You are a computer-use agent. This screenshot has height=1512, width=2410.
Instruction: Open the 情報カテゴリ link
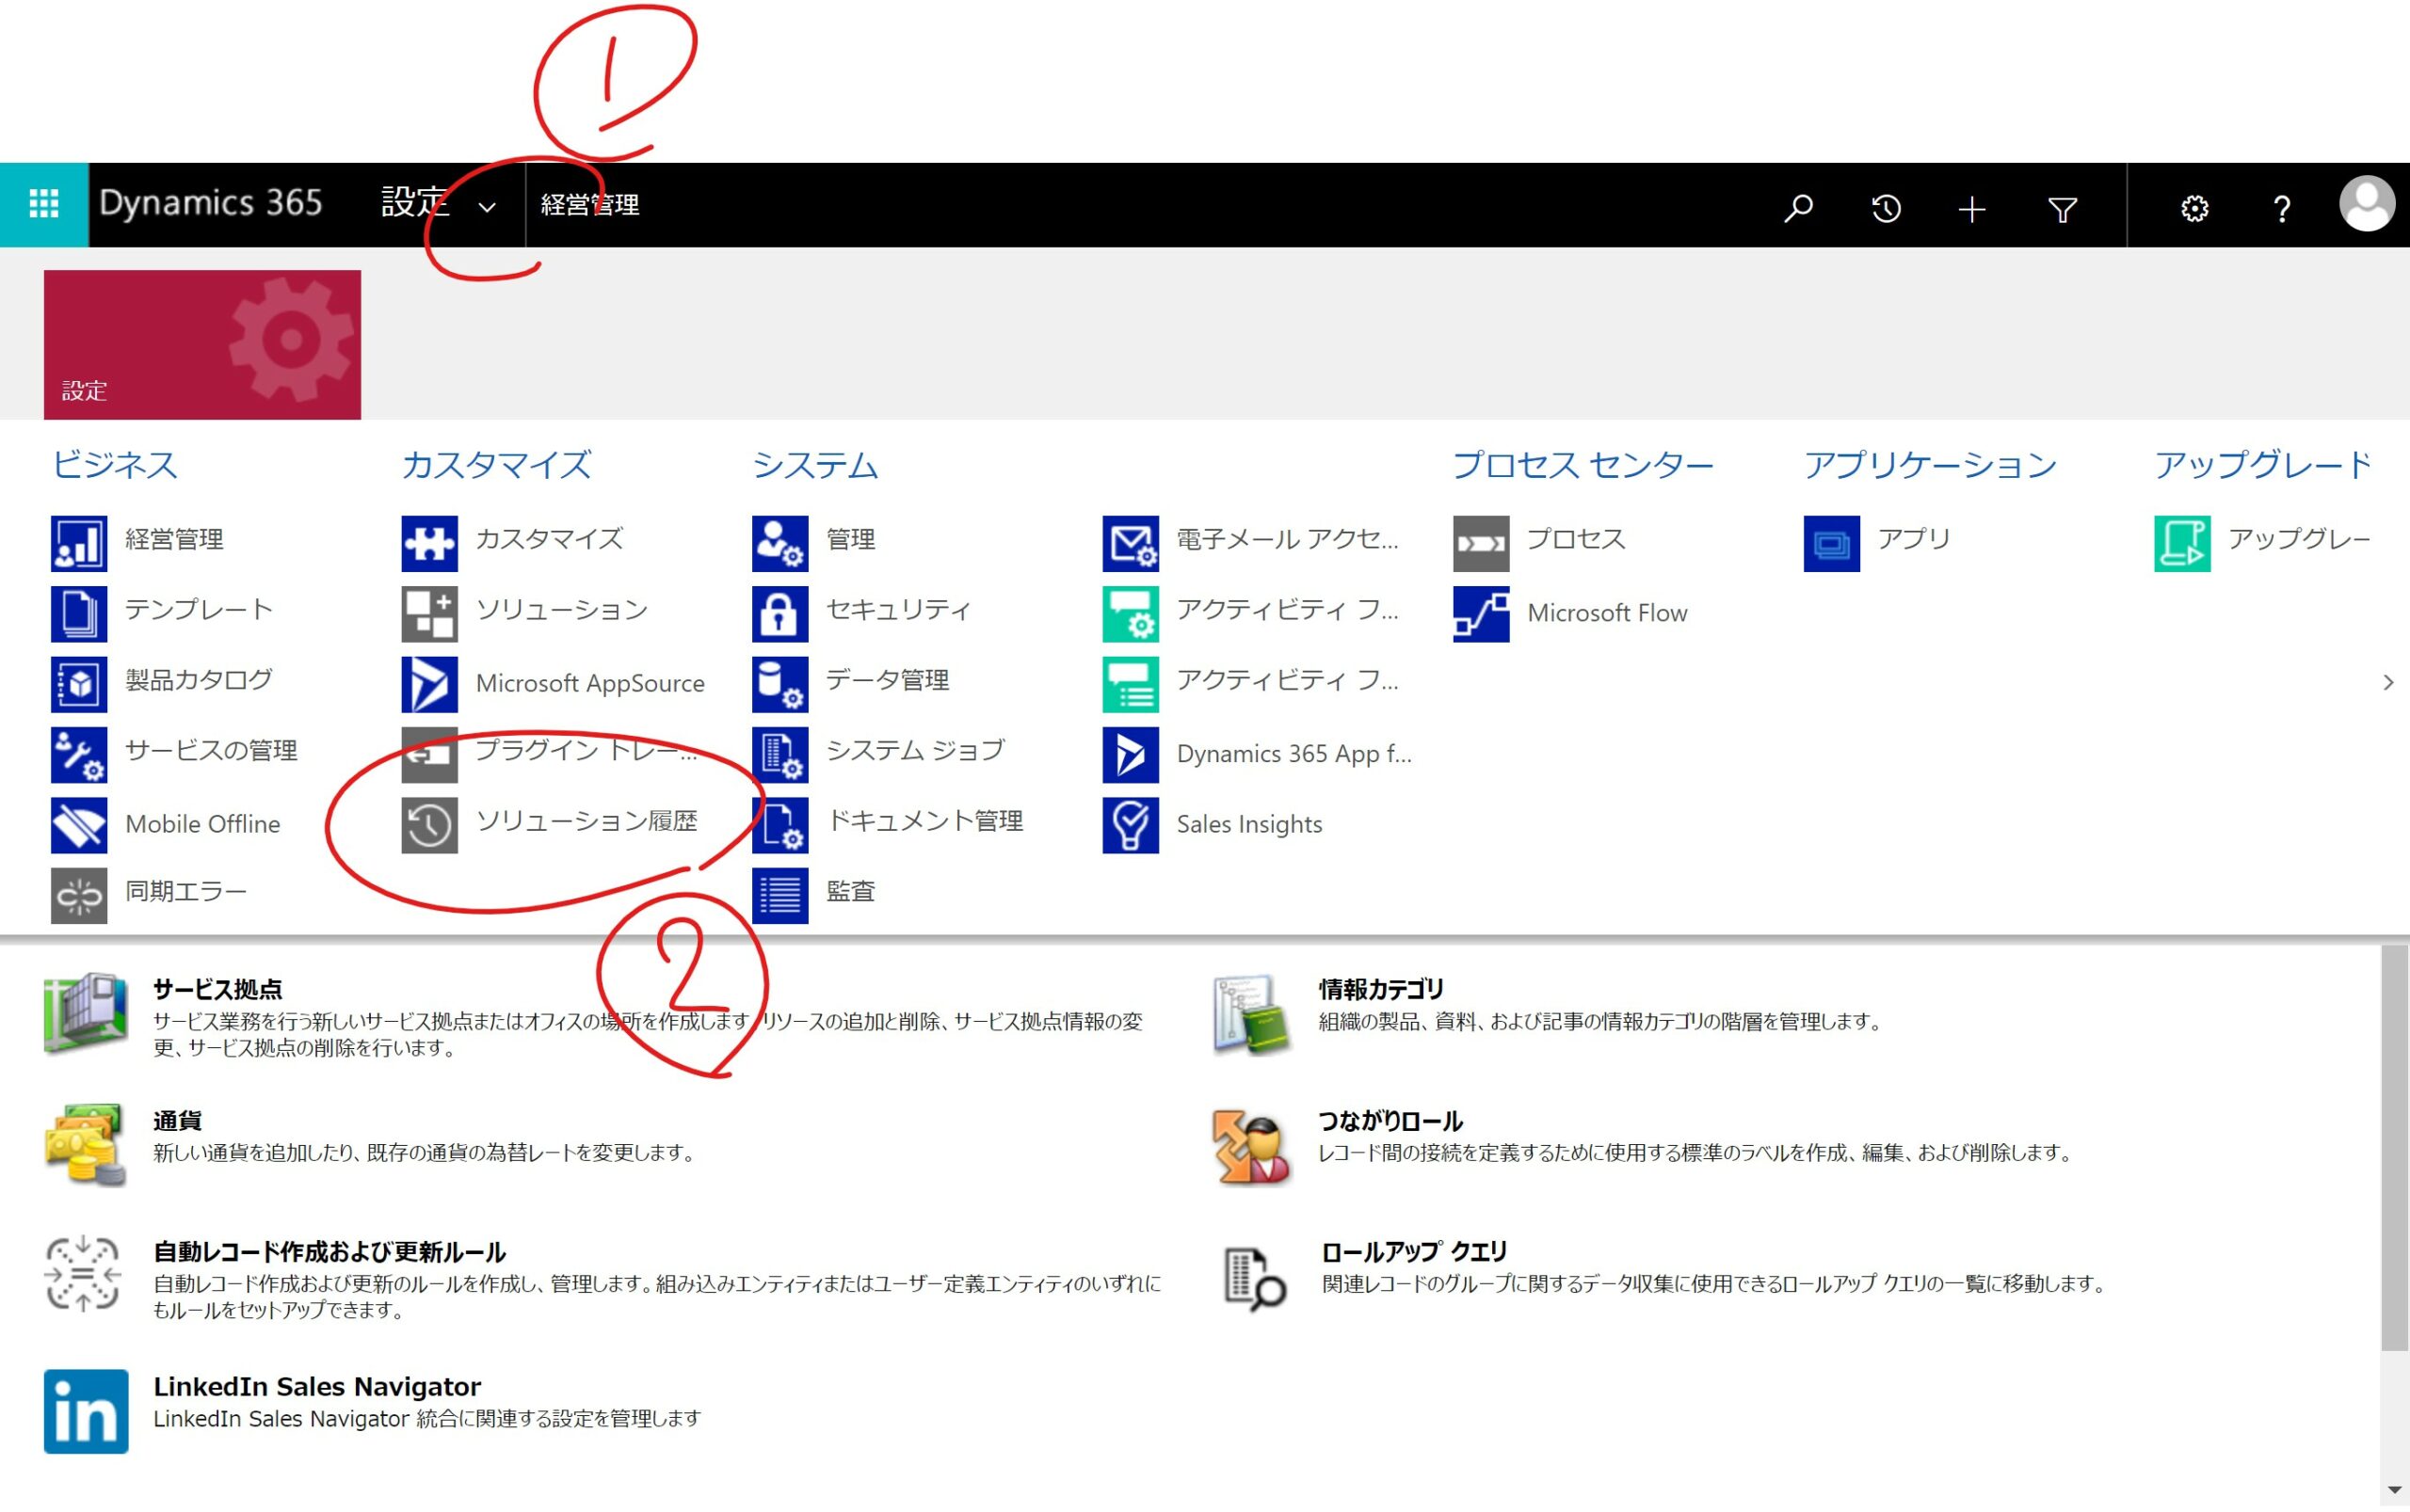[1382, 989]
